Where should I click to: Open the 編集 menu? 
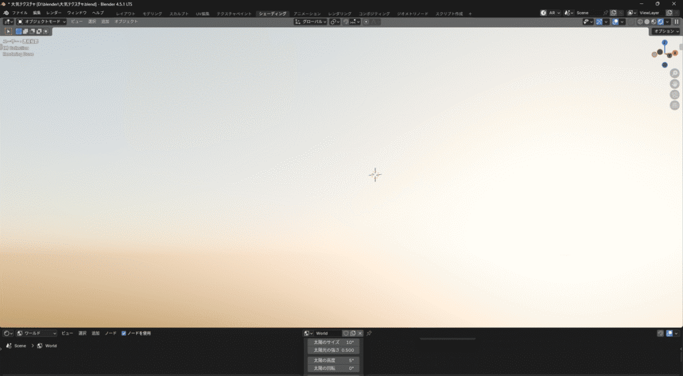[37, 13]
